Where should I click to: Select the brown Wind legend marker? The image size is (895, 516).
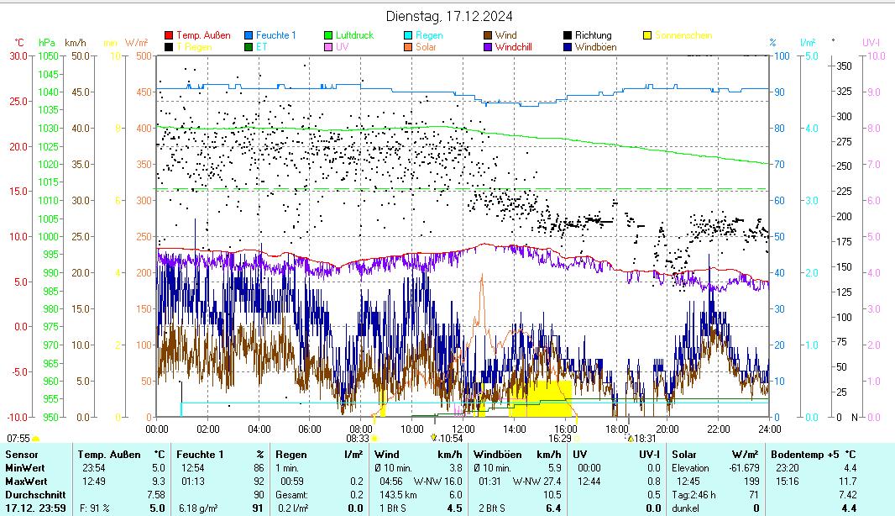click(x=488, y=35)
